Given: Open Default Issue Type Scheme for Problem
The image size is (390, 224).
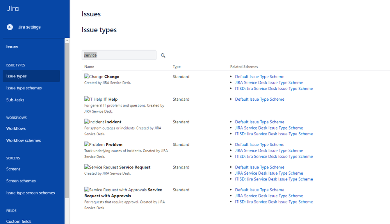Looking at the screenshot, I should click(260, 144).
